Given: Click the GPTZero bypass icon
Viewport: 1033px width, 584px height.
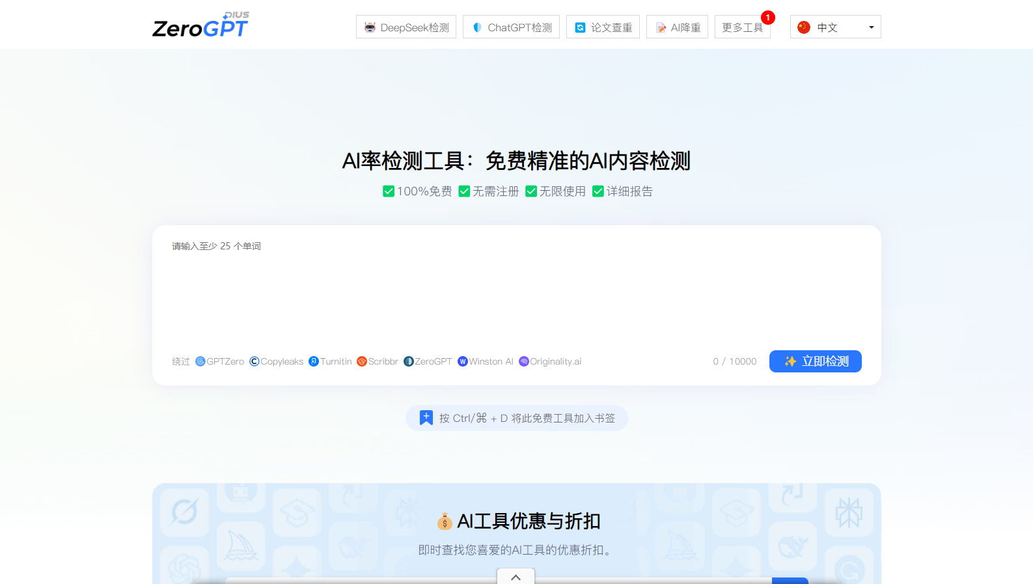Looking at the screenshot, I should [200, 361].
